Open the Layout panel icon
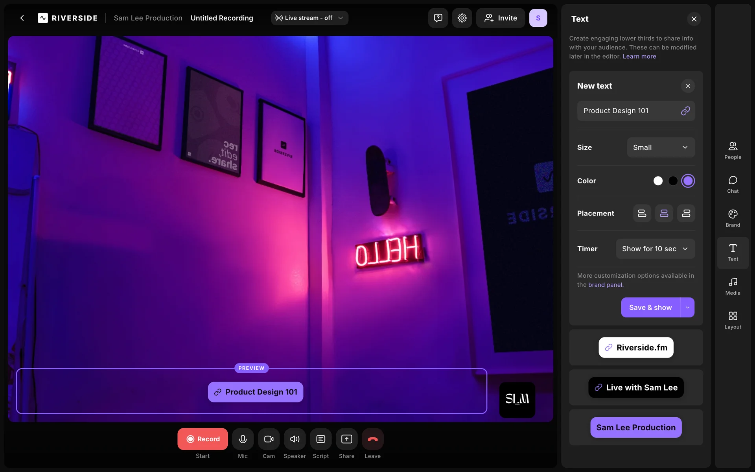 pos(733,320)
